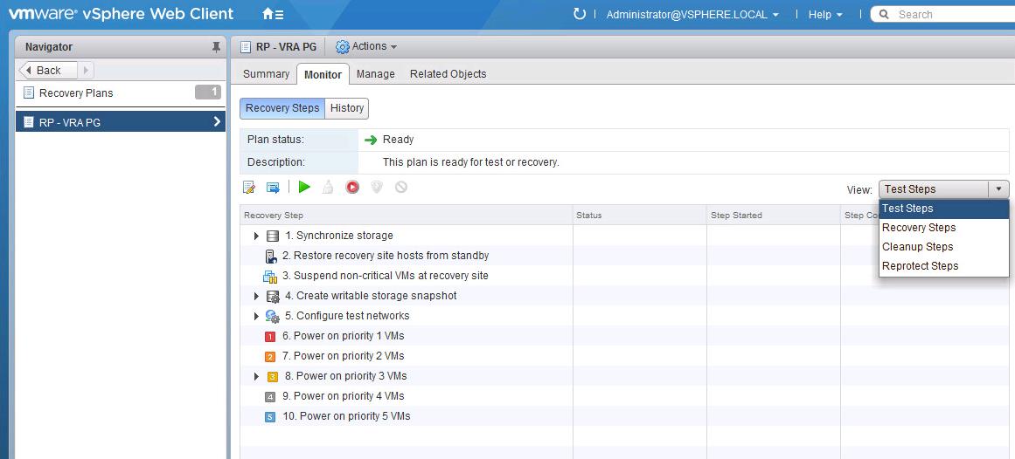Screen dimensions: 1015x459
Task: Expand the Create writable storage snapshot step
Action: (256, 296)
